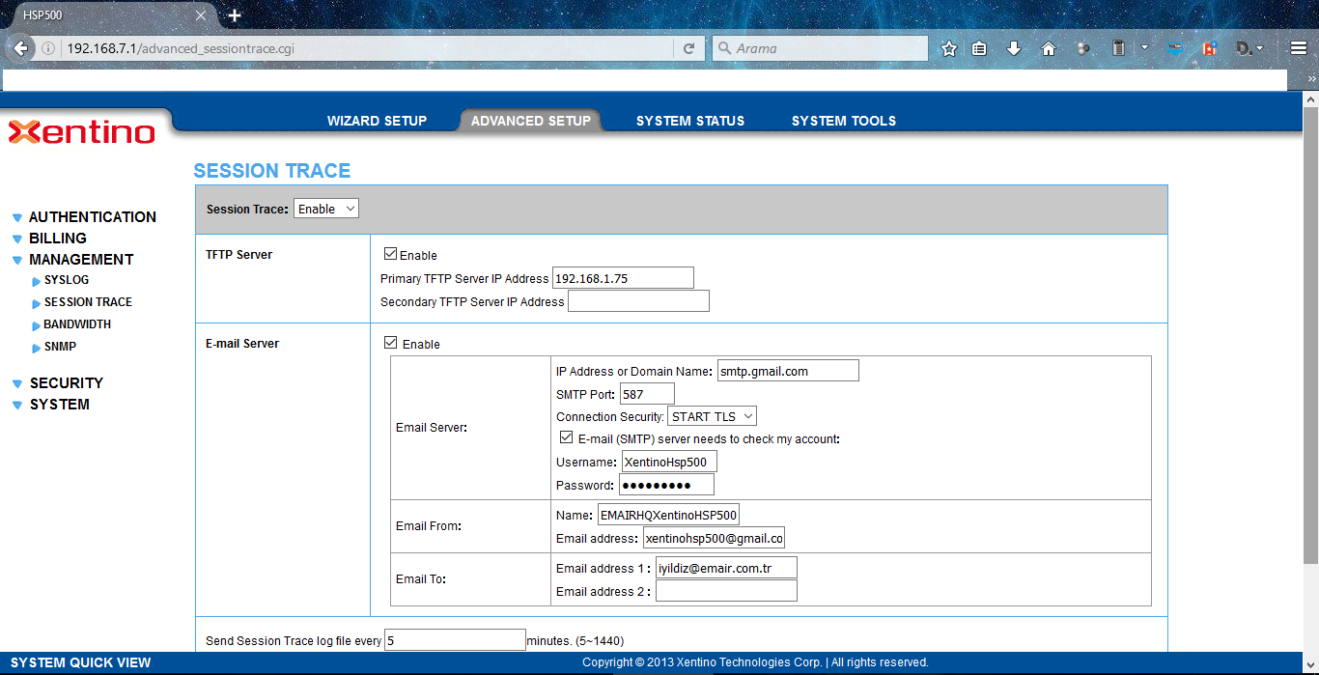Screen dimensions: 1319x675
Task: Go to the browser home page icon
Action: click(1049, 48)
